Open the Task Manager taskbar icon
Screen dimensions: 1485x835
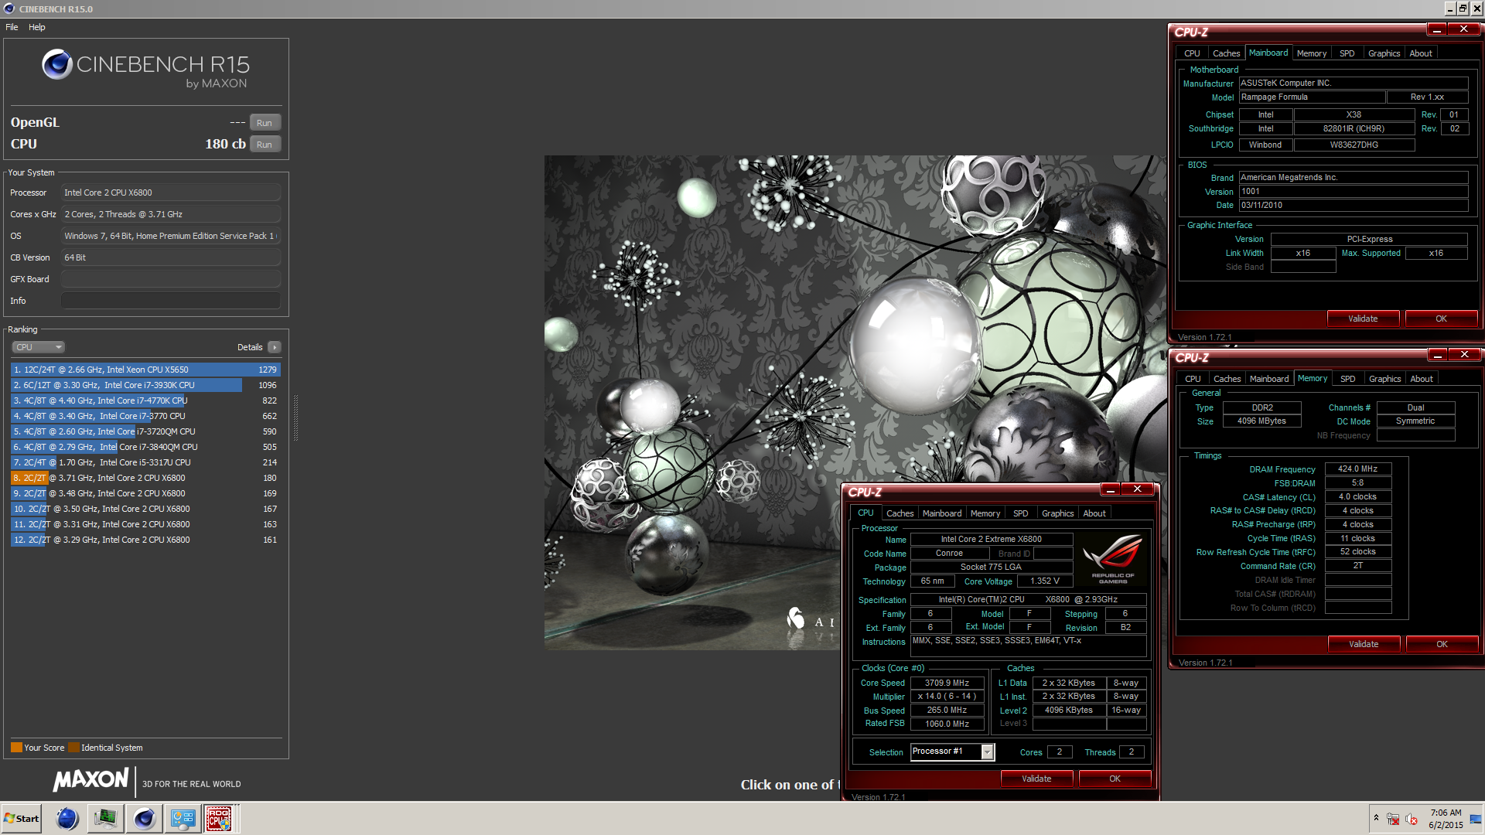[x=106, y=819]
